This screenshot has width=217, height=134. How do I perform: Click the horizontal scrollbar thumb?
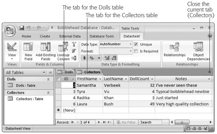click(182, 122)
